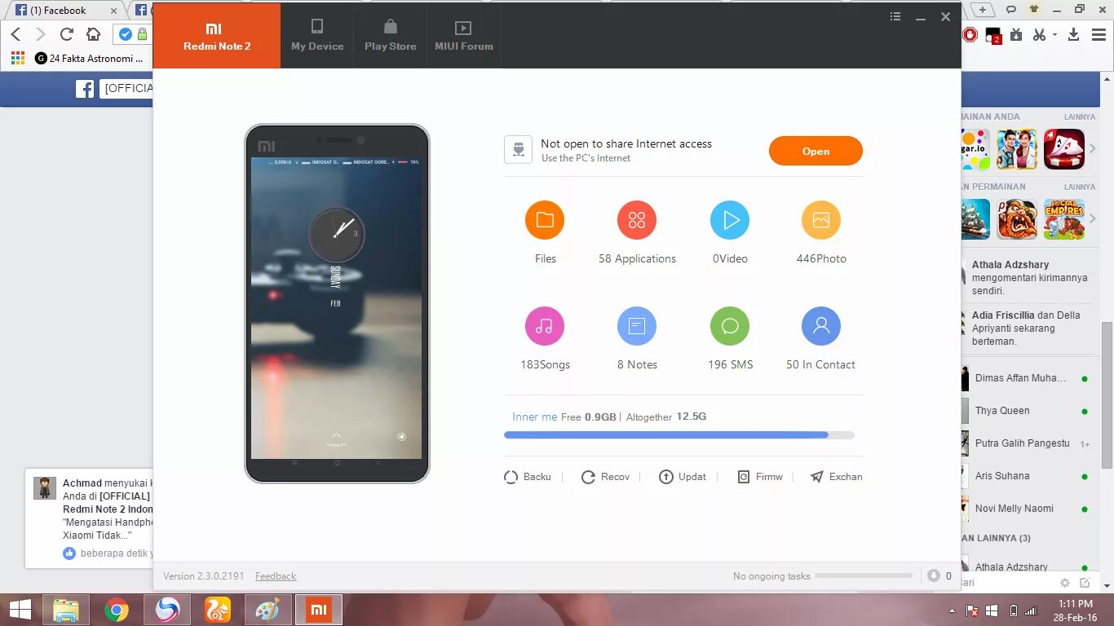
Task: Open the Mi PC Suite taskbar icon
Action: click(319, 610)
